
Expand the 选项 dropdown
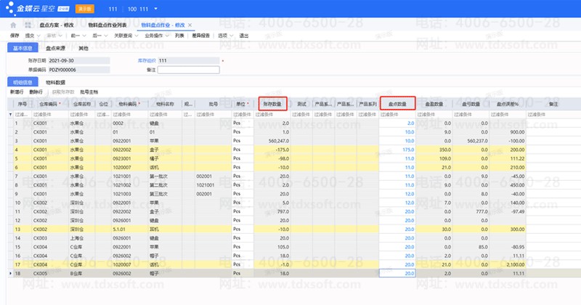click(225, 35)
